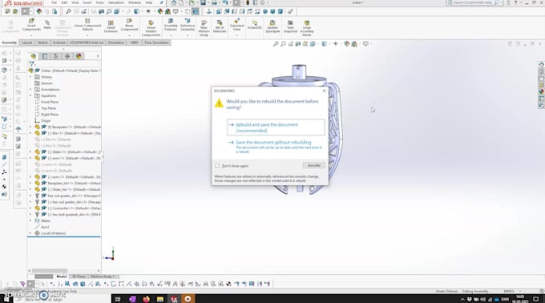Expand the History tree node
Screen dimensions: 545x303
[30, 77]
